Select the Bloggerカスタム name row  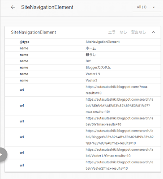pyautogui.click(x=83, y=68)
